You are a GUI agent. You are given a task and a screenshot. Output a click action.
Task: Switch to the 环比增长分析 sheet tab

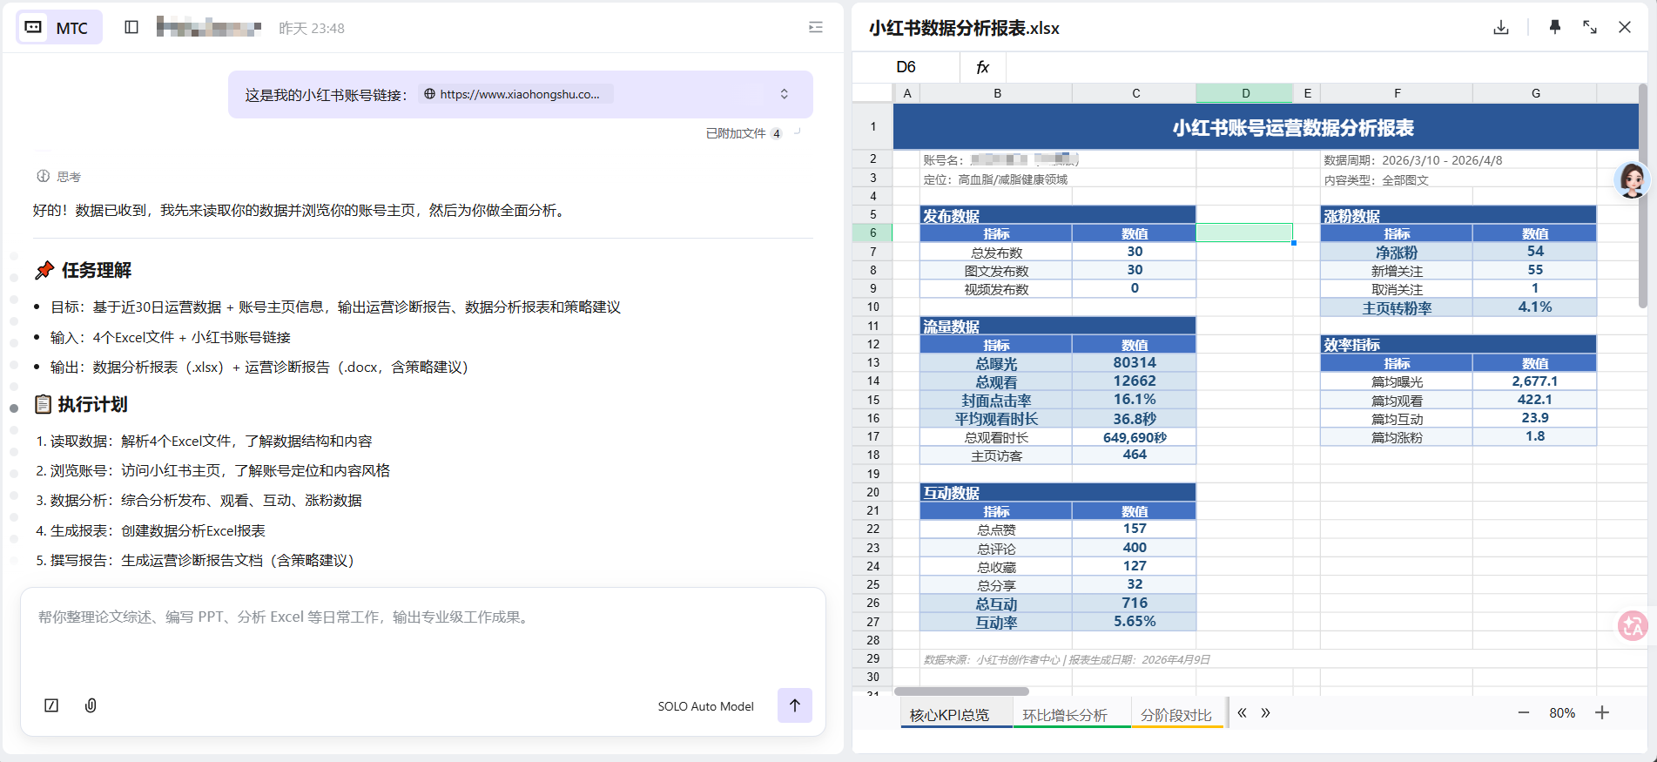tap(1064, 715)
